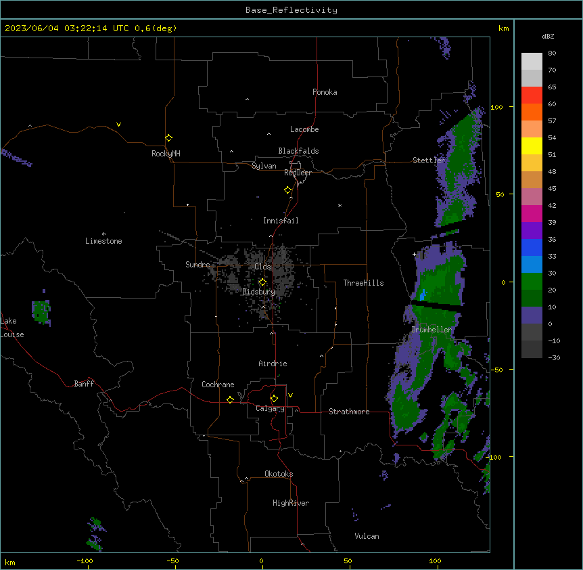Click the Blackfalds label
This screenshot has height=570, width=583.
click(x=298, y=151)
